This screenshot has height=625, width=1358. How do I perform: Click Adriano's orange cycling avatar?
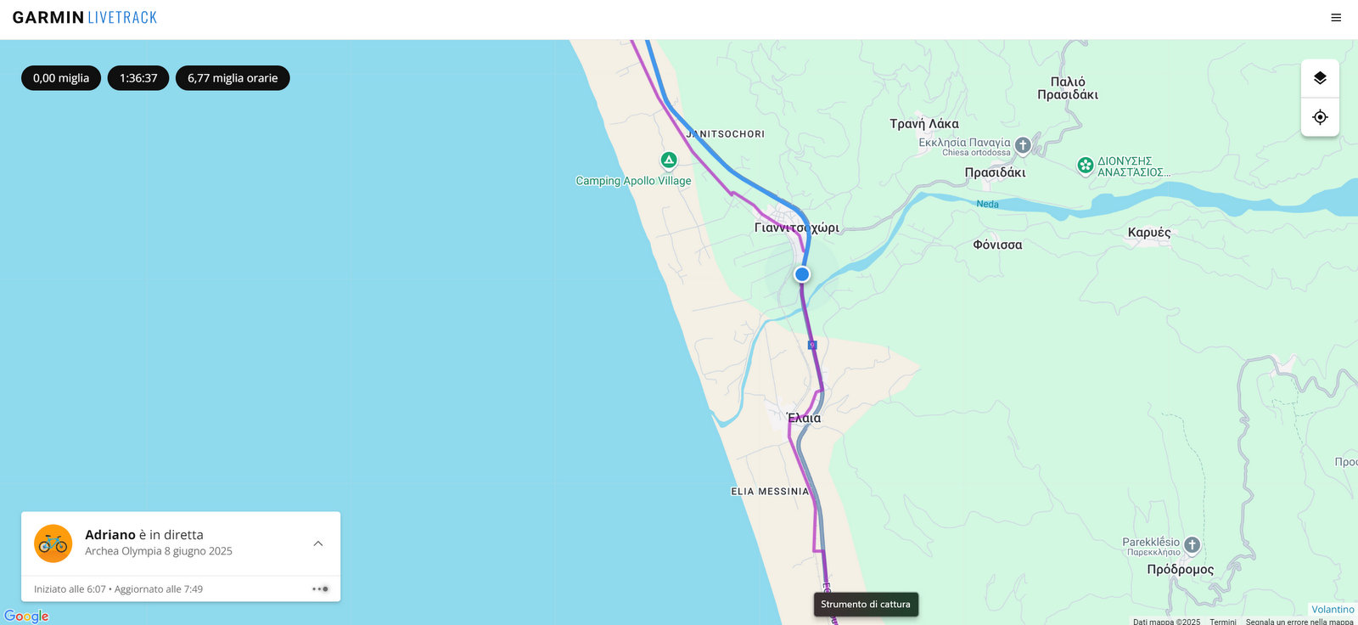[x=53, y=543]
